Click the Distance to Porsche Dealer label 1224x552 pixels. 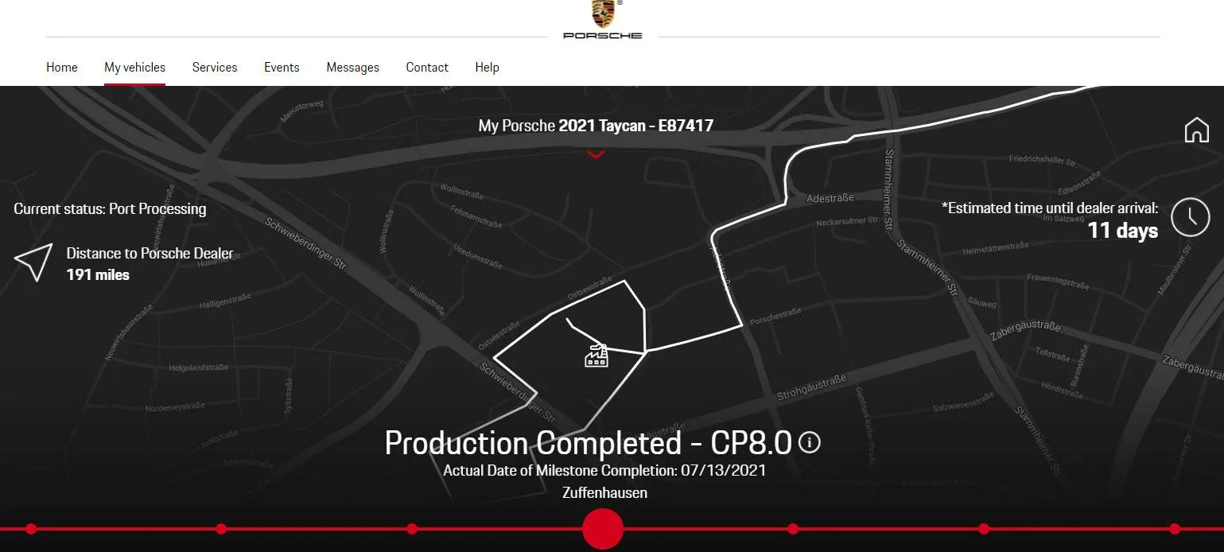click(150, 254)
